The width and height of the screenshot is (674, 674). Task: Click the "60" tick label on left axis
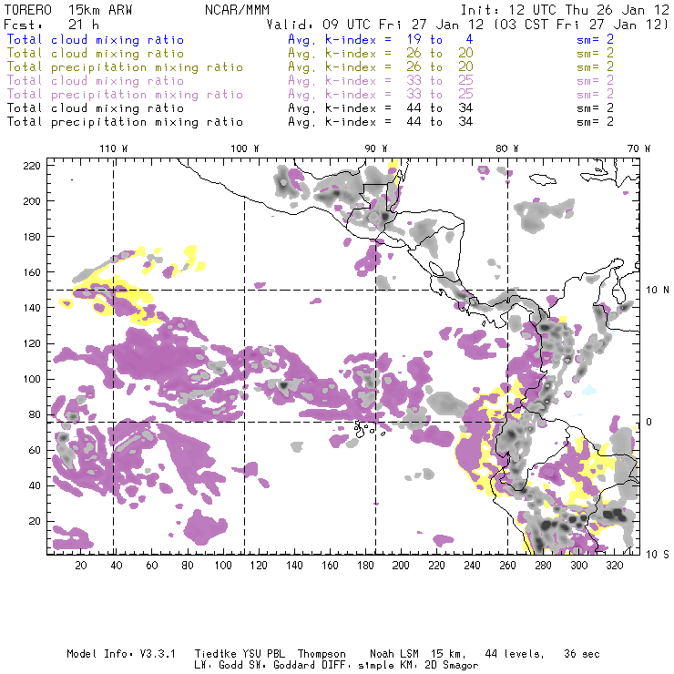[x=35, y=450]
